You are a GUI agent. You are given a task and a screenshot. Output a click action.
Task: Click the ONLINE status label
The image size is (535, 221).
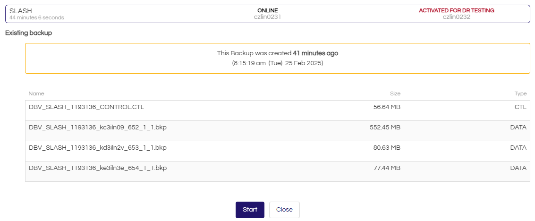point(267,10)
